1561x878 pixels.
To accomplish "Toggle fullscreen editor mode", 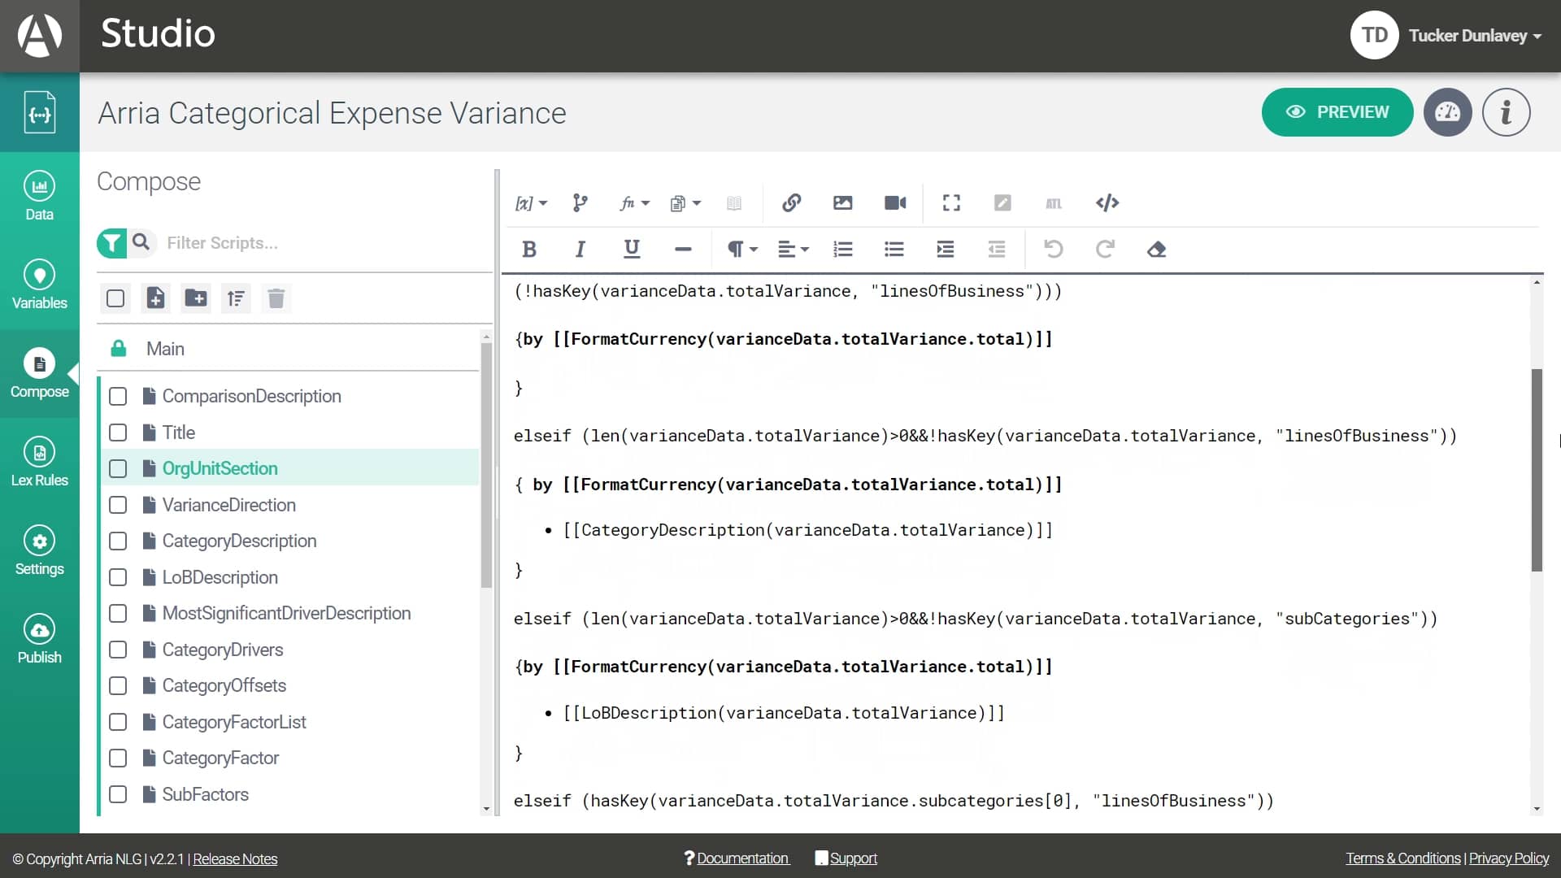I will pos(951,202).
